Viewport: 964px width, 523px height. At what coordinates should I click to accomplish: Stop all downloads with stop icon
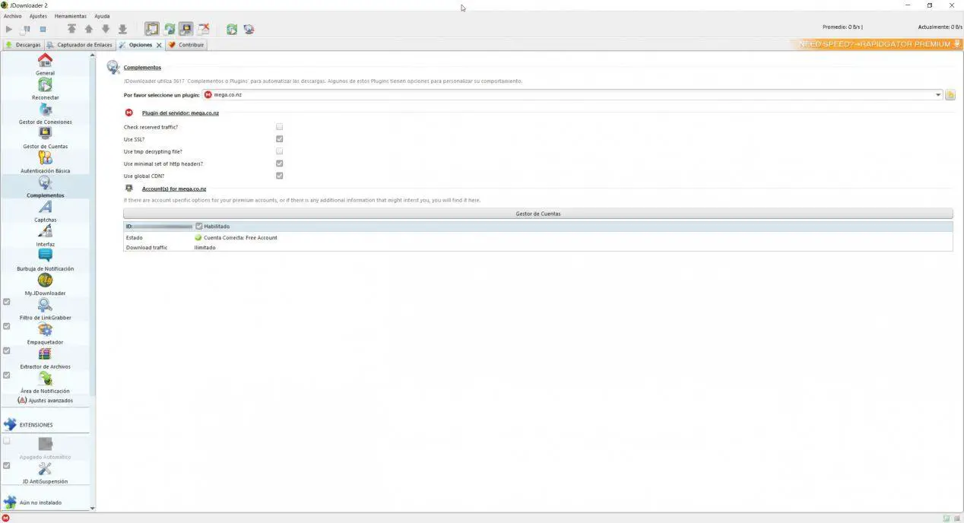pos(43,29)
